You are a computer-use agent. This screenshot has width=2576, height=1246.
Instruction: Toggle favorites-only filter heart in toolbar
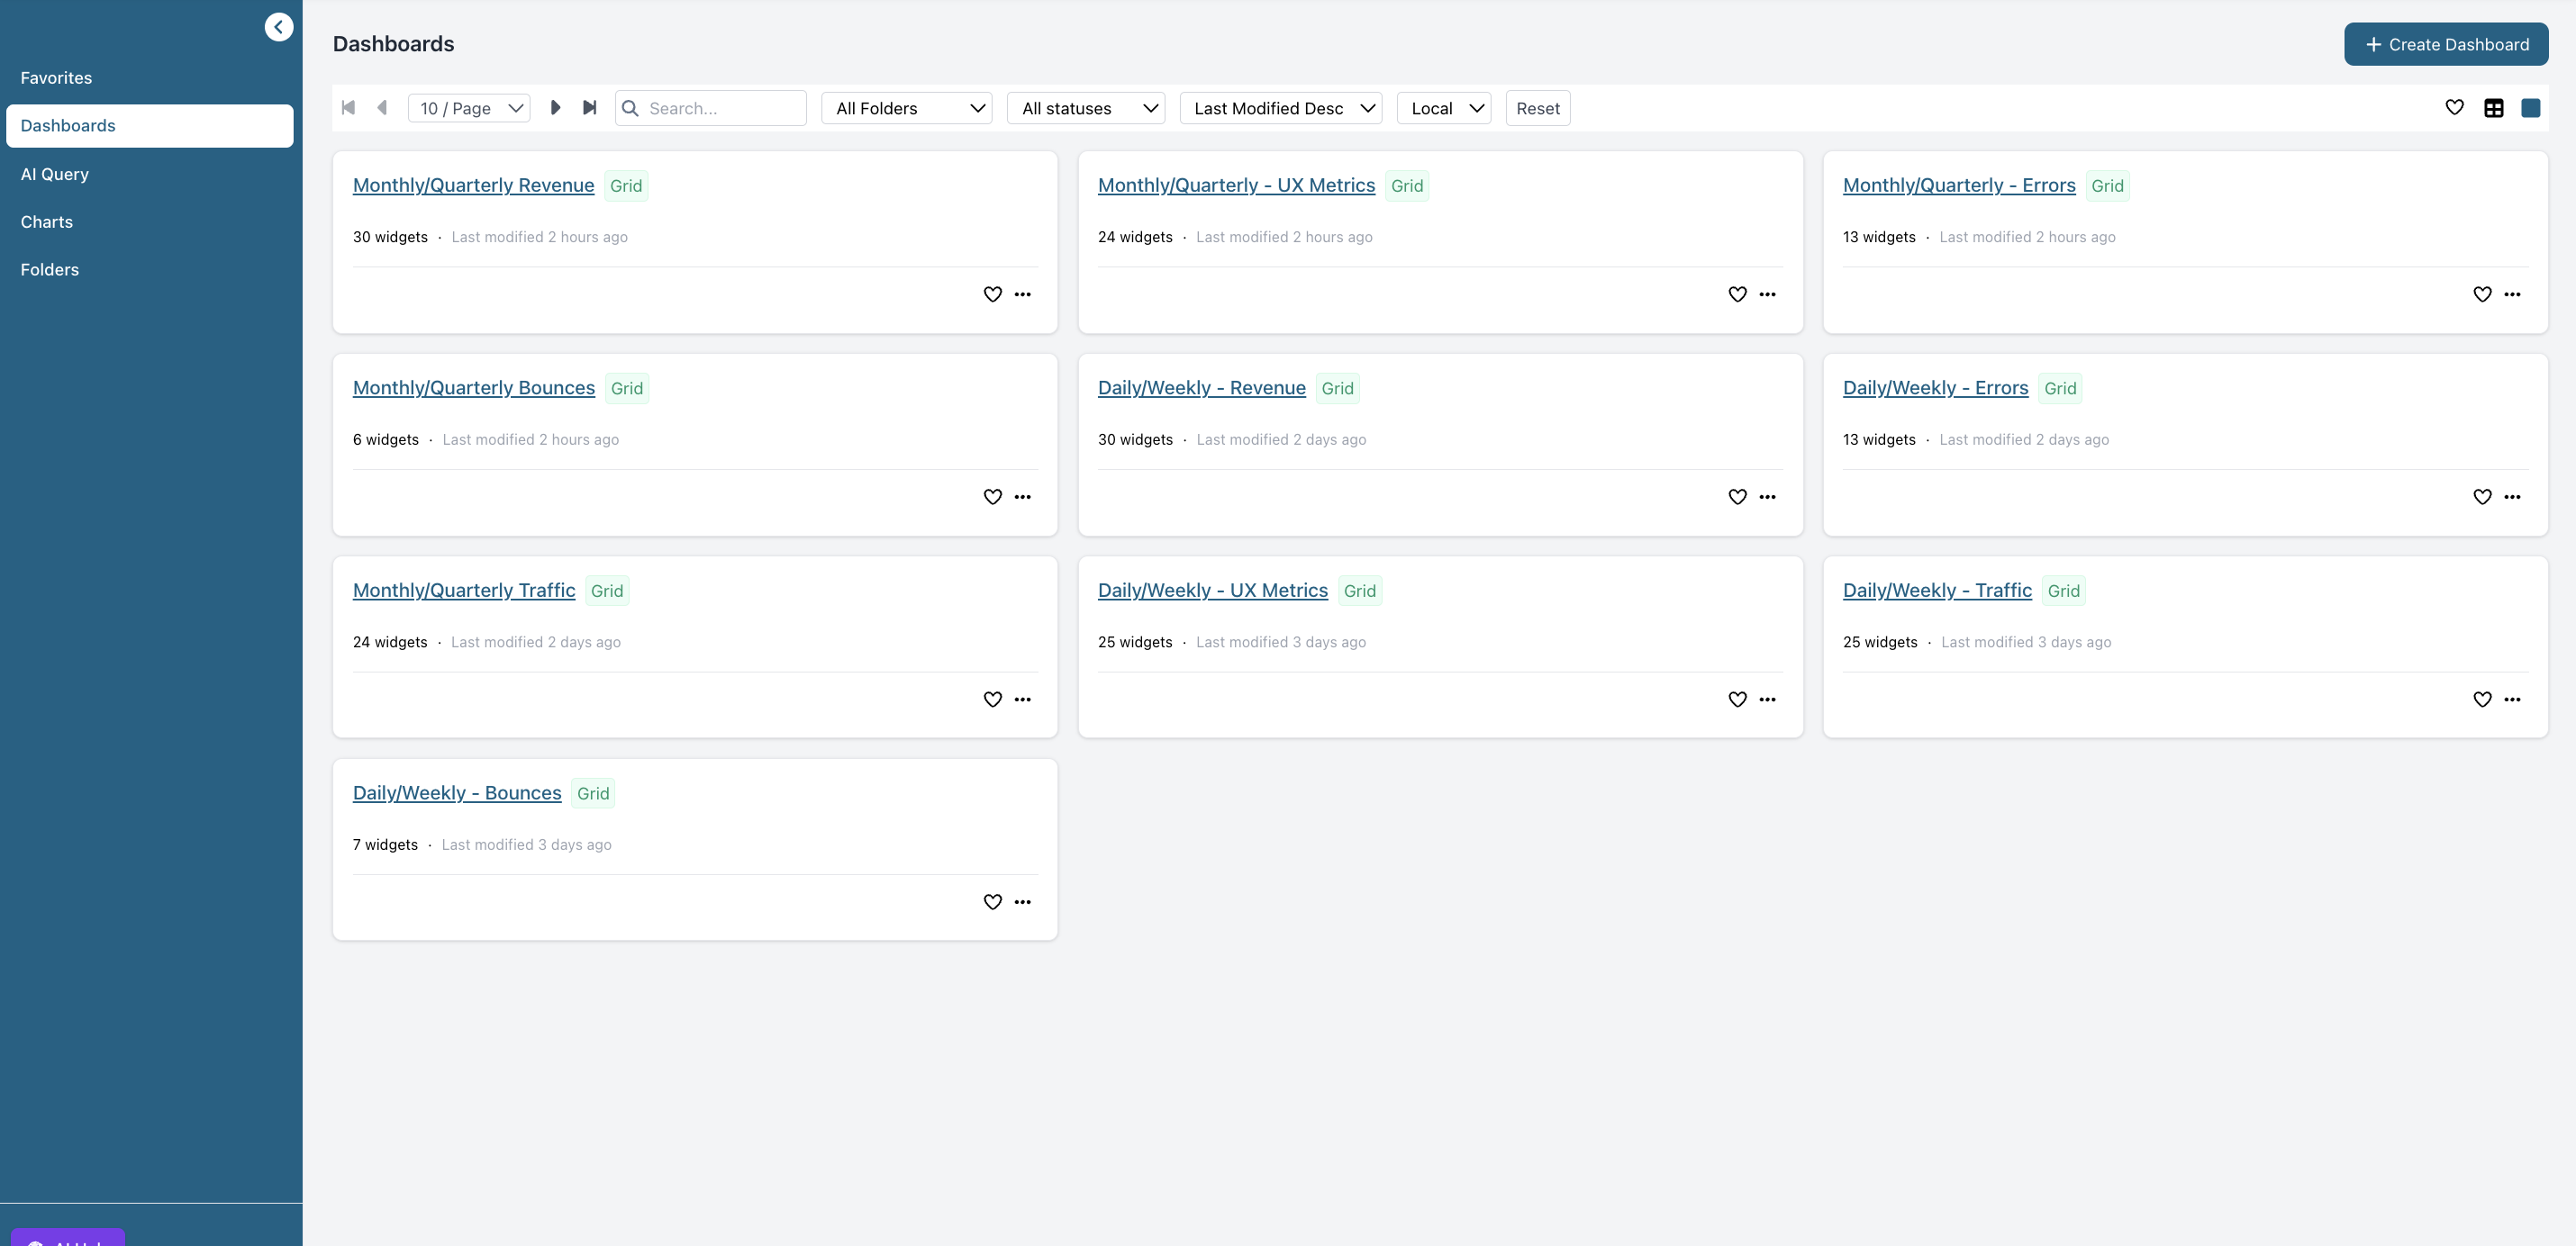tap(2454, 108)
